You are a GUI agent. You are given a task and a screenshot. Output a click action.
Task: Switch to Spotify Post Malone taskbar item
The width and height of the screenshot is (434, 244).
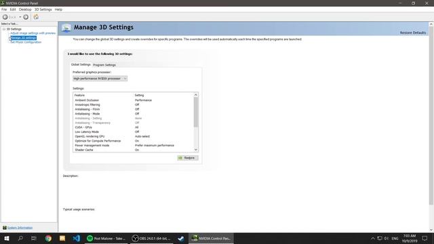[106, 238]
